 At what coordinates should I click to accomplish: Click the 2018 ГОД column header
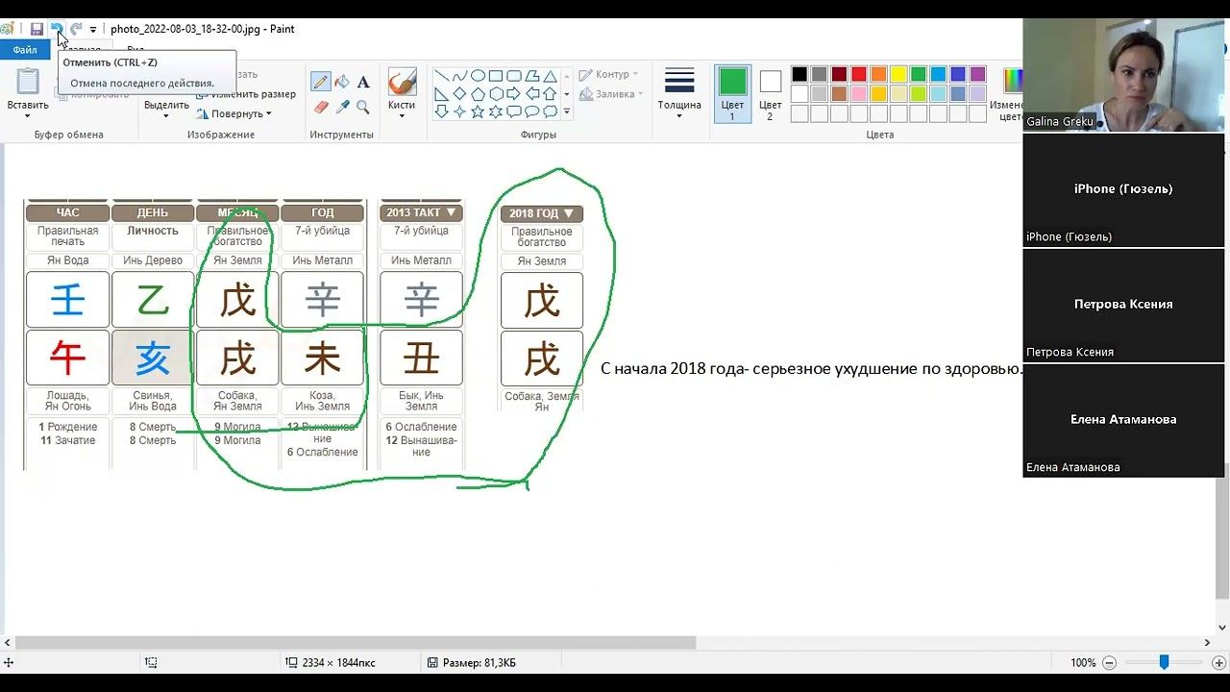[x=541, y=213]
